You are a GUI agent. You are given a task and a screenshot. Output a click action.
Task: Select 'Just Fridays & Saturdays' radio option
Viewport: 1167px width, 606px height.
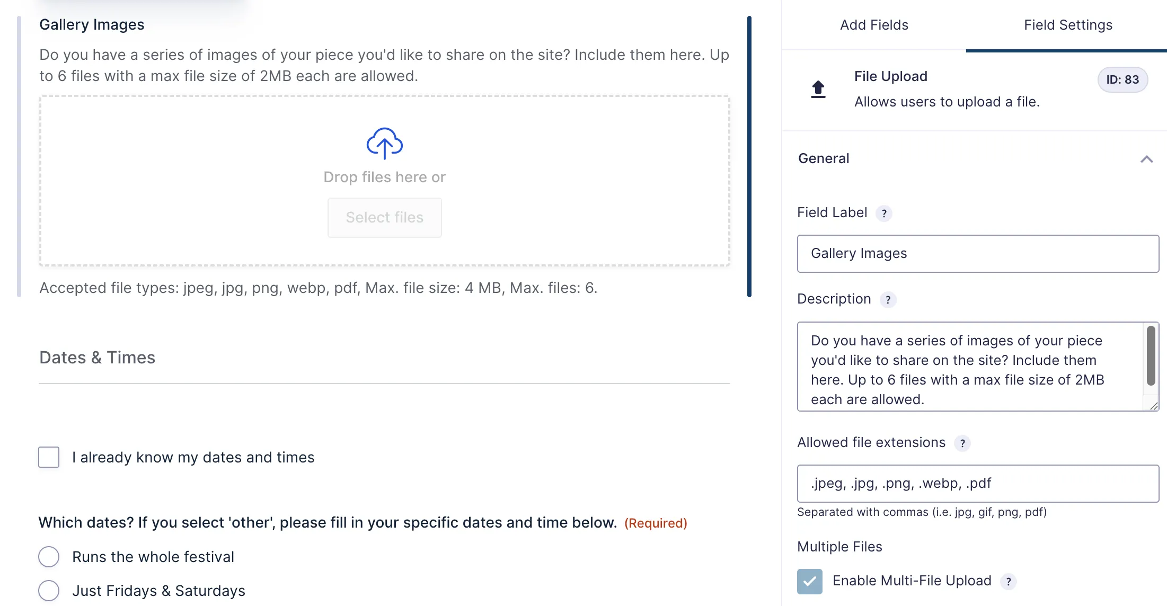(x=49, y=591)
